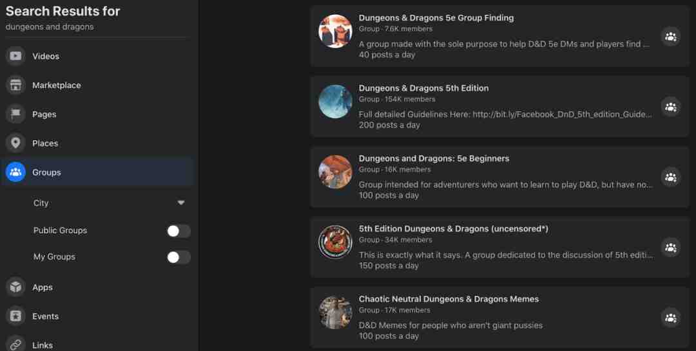Expand the City dropdown filter
696x351 pixels.
coord(109,203)
